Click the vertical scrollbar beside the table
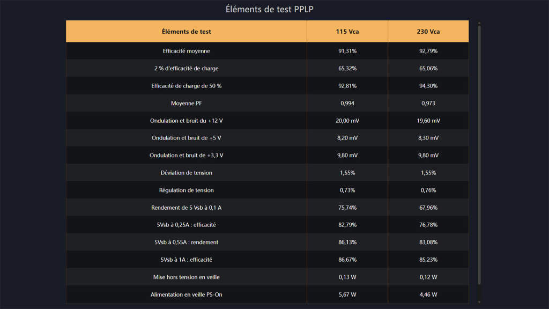The height and width of the screenshot is (309, 549). [x=479, y=161]
